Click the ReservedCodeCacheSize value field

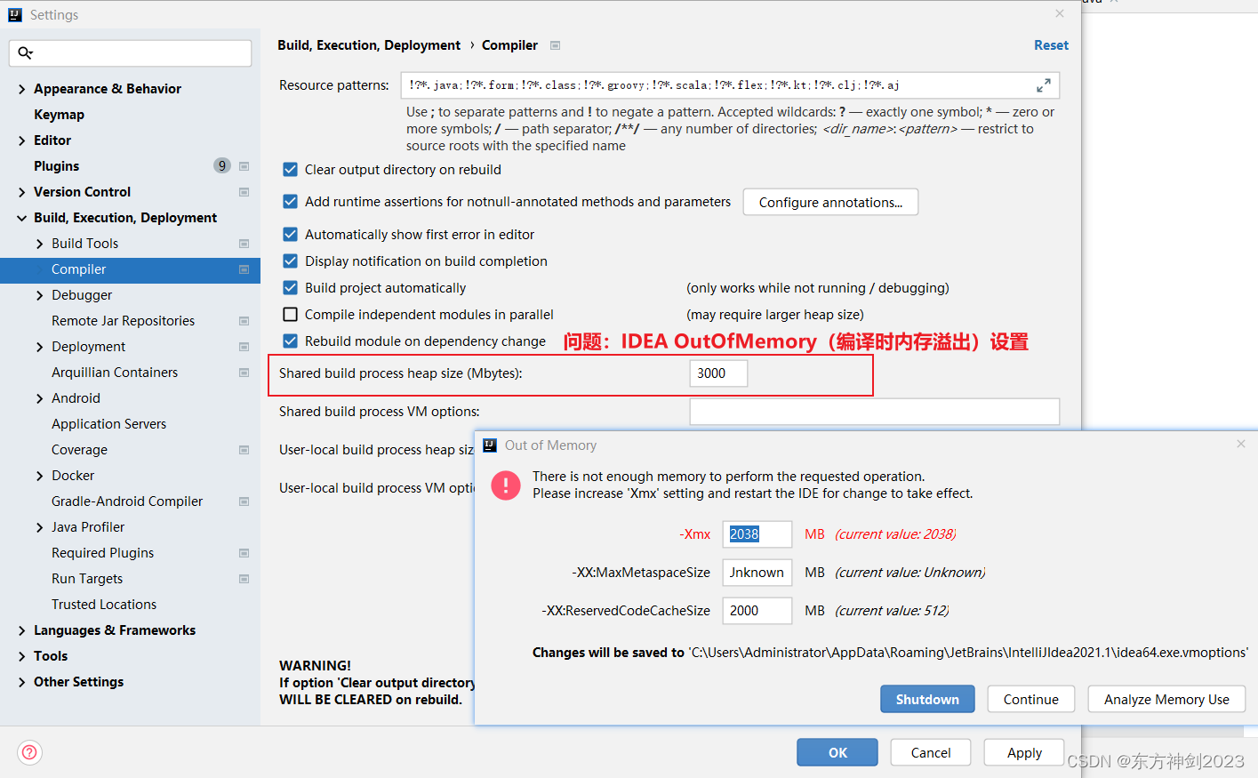(x=757, y=611)
